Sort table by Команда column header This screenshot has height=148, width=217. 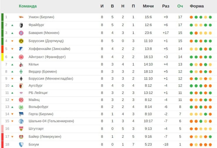pyautogui.click(x=28, y=6)
